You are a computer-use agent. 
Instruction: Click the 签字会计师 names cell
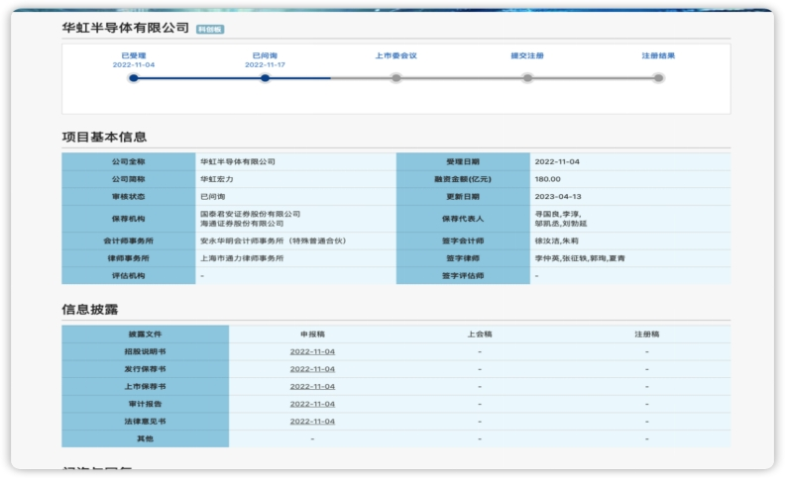click(630, 241)
